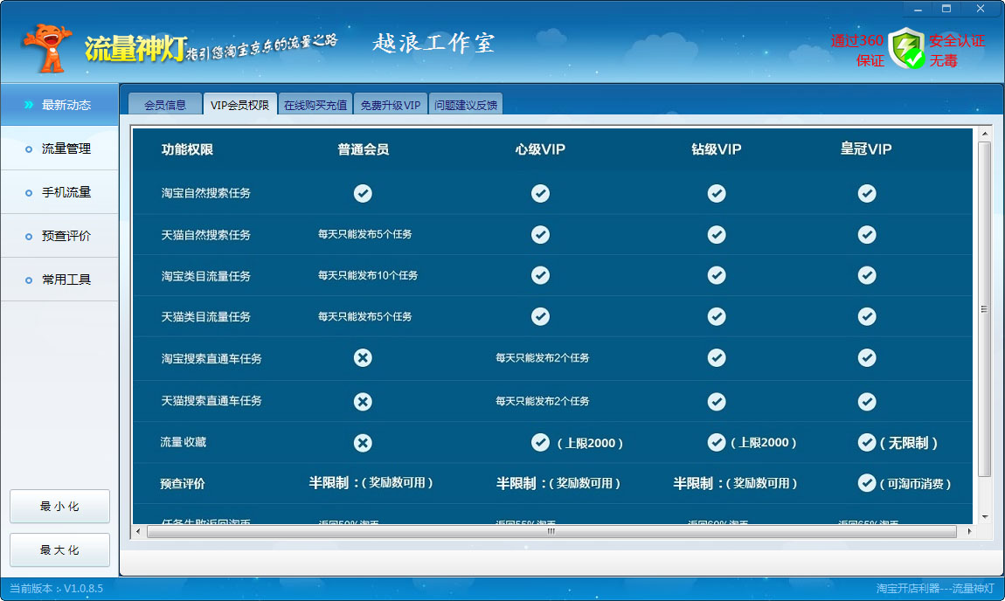Switch to the 免费升级VIP tab

[x=391, y=105]
